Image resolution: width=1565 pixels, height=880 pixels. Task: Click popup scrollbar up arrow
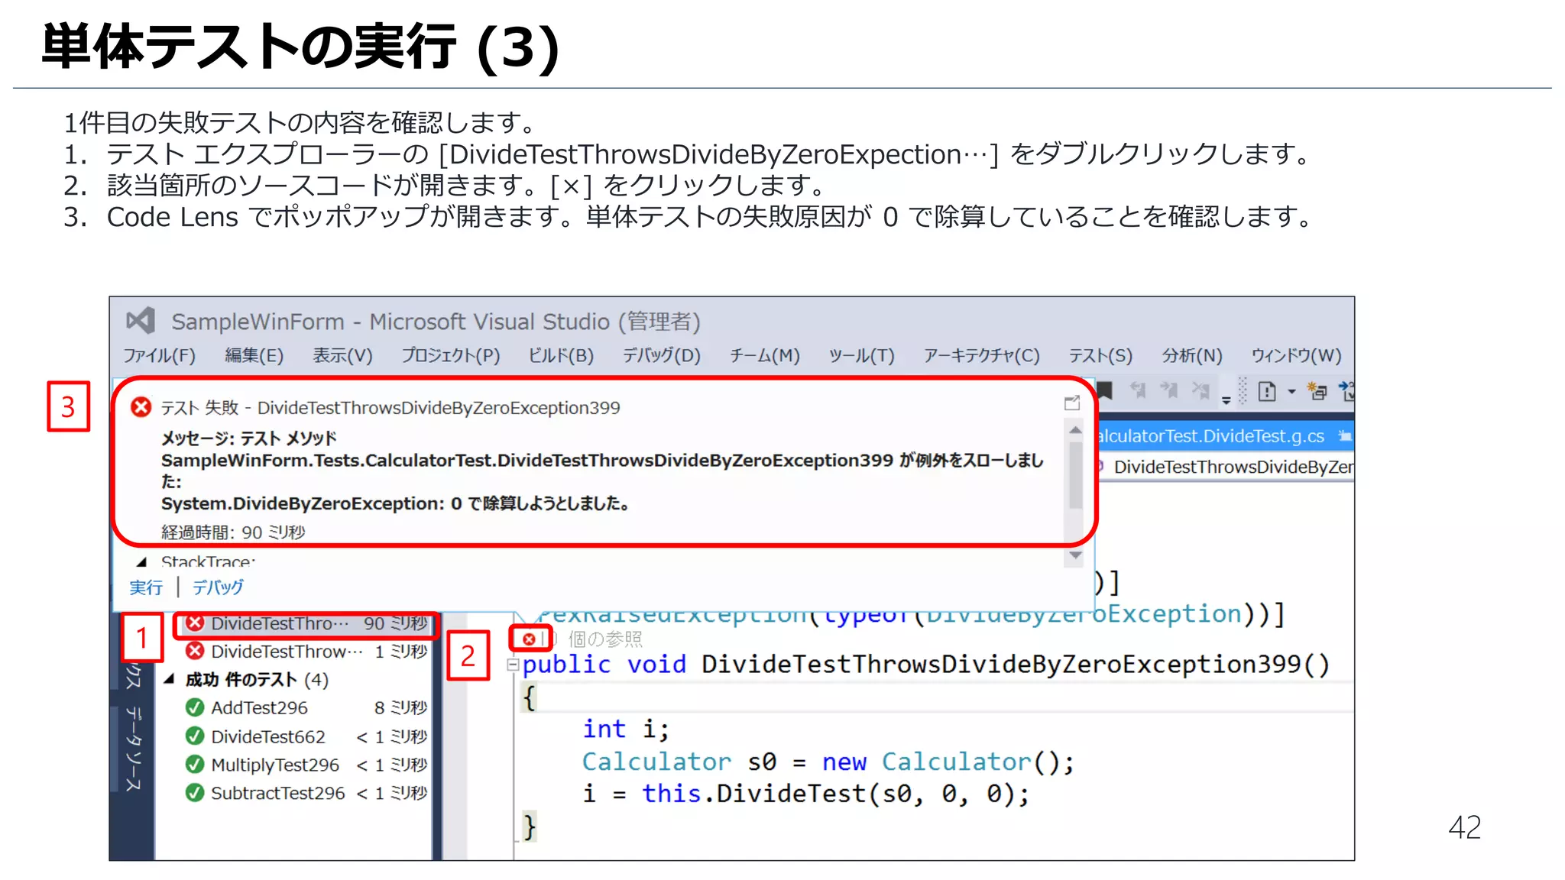click(1075, 430)
